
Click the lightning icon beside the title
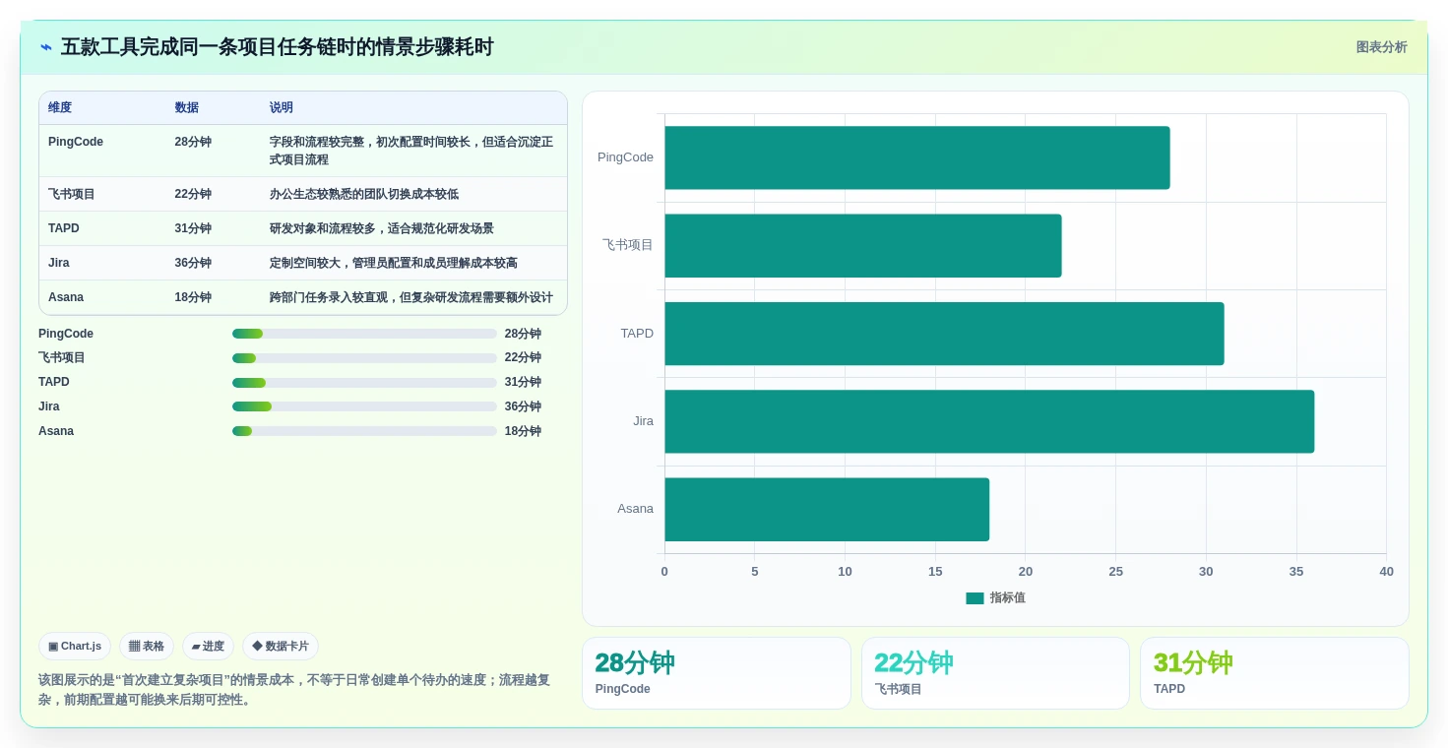pyautogui.click(x=46, y=47)
